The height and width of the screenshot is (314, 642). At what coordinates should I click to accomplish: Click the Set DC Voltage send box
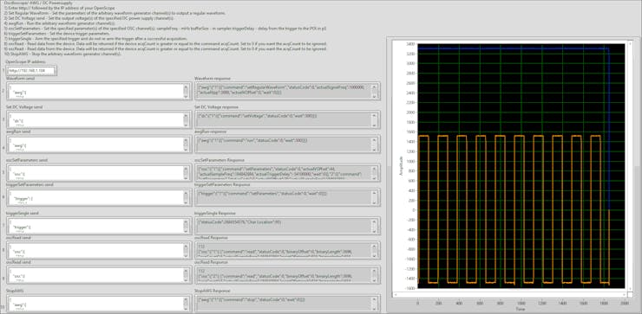point(94,120)
